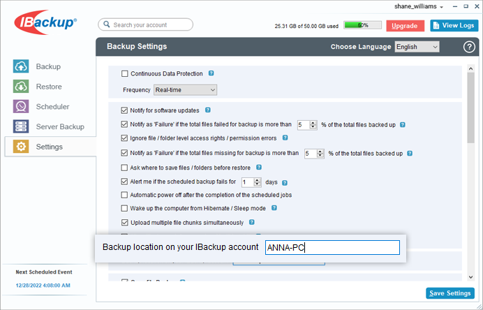
Task: Click the Upgrade button
Action: pyautogui.click(x=405, y=25)
